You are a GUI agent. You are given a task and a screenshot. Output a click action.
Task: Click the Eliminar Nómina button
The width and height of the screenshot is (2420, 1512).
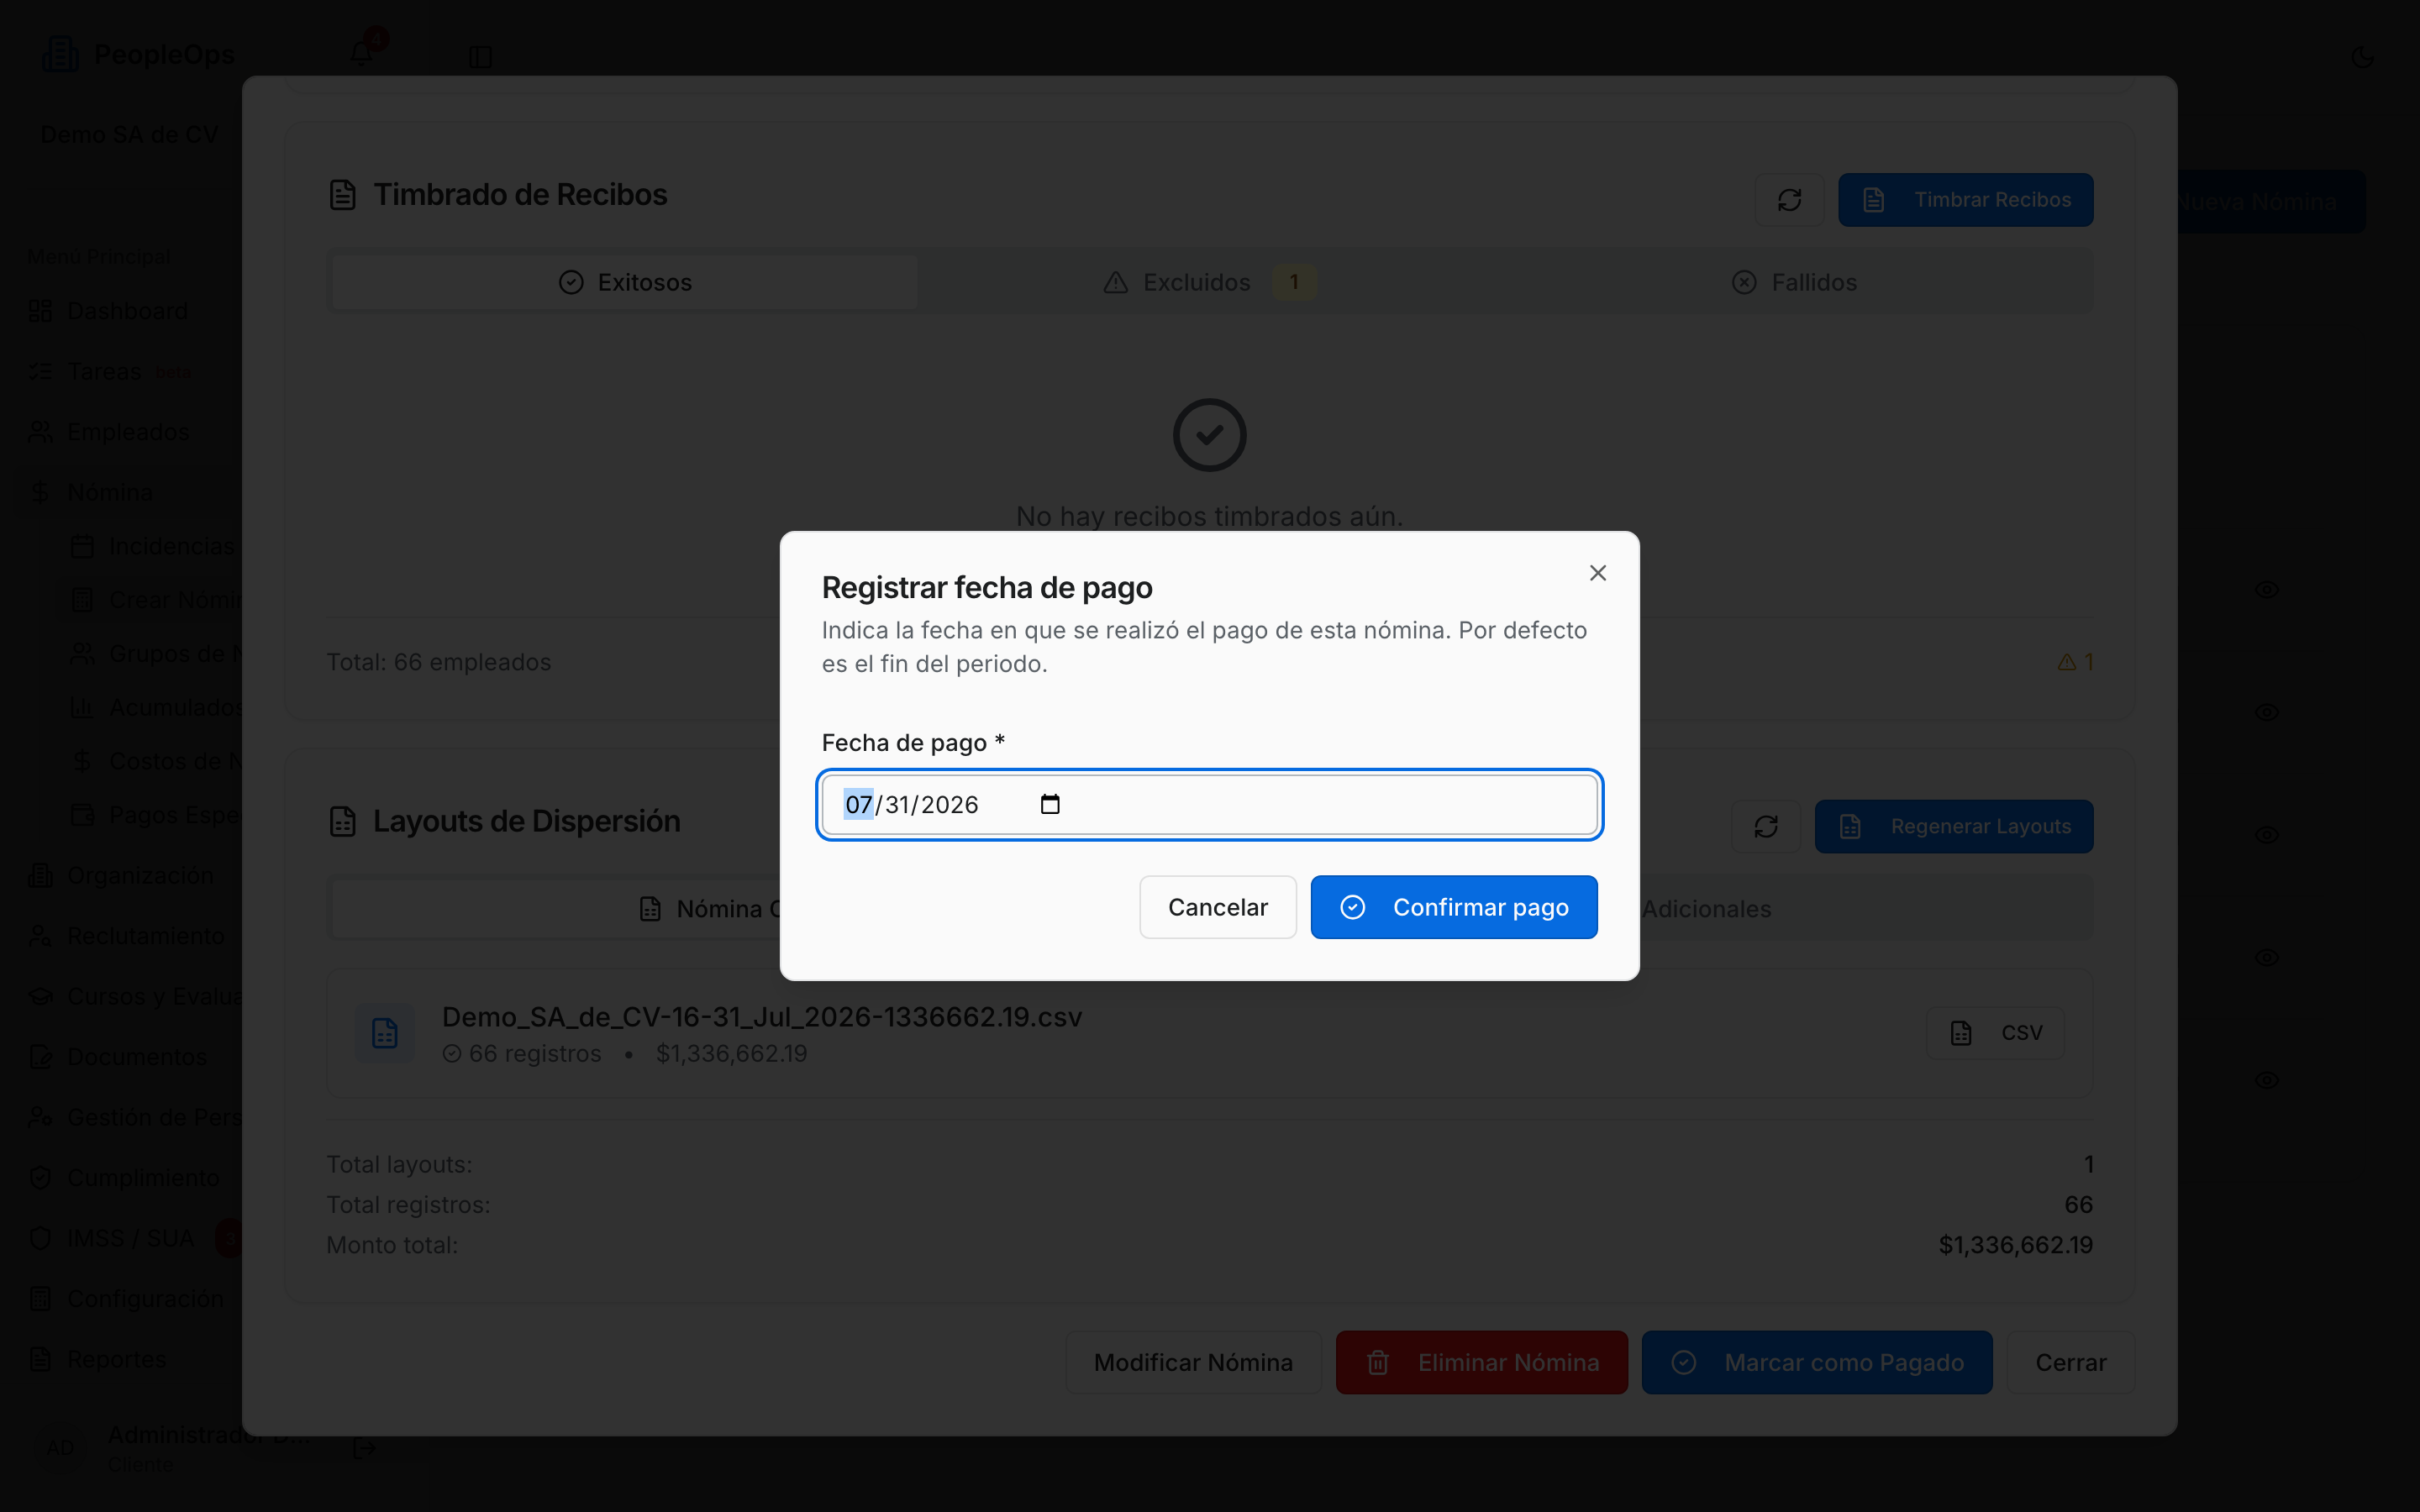coord(1482,1363)
